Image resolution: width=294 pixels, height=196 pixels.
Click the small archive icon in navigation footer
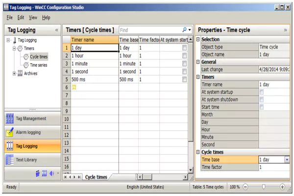tap(44, 173)
